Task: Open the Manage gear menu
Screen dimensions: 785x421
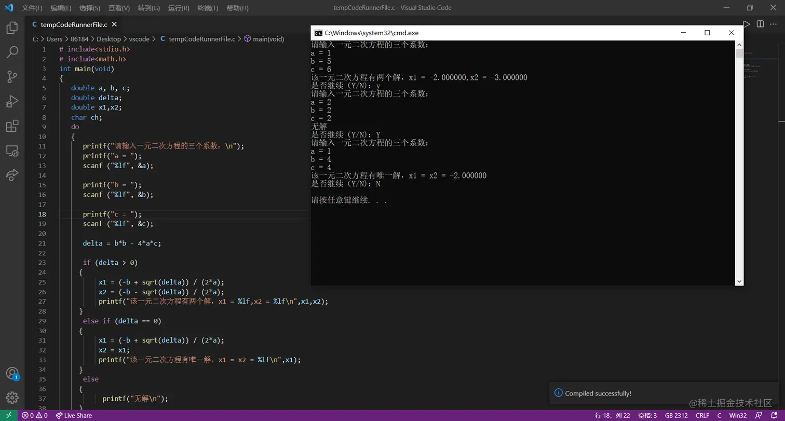Action: point(12,398)
